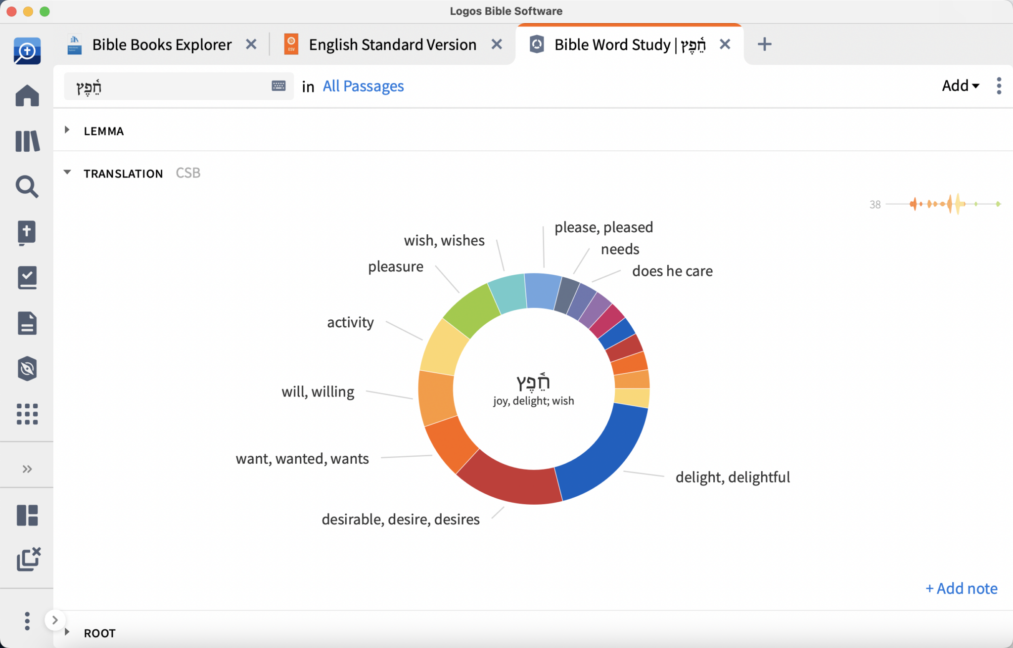
Task: Switch to English Standard Version tab
Action: click(x=392, y=44)
